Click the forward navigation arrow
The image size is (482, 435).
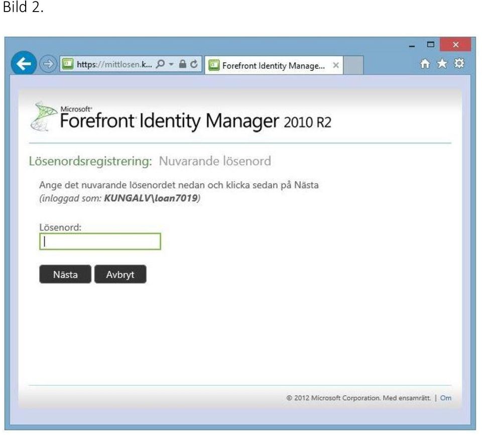point(48,64)
